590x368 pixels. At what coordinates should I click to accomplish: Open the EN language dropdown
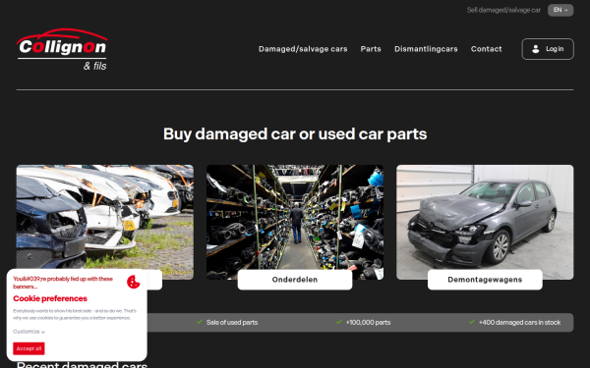pos(560,10)
